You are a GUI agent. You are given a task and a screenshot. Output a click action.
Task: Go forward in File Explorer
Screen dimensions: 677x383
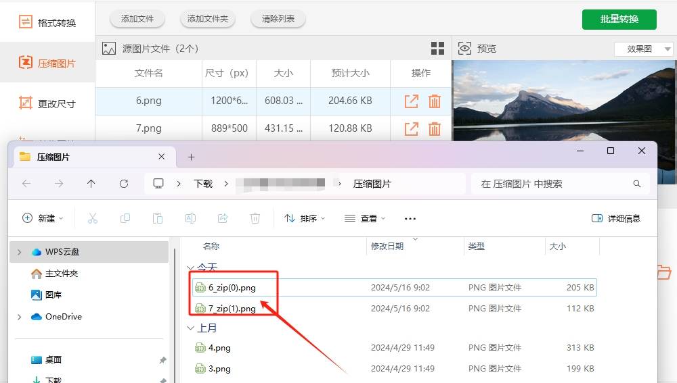59,184
